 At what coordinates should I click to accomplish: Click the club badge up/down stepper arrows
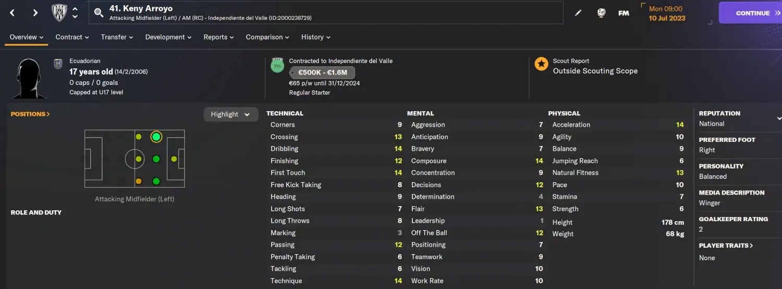pyautogui.click(x=75, y=13)
